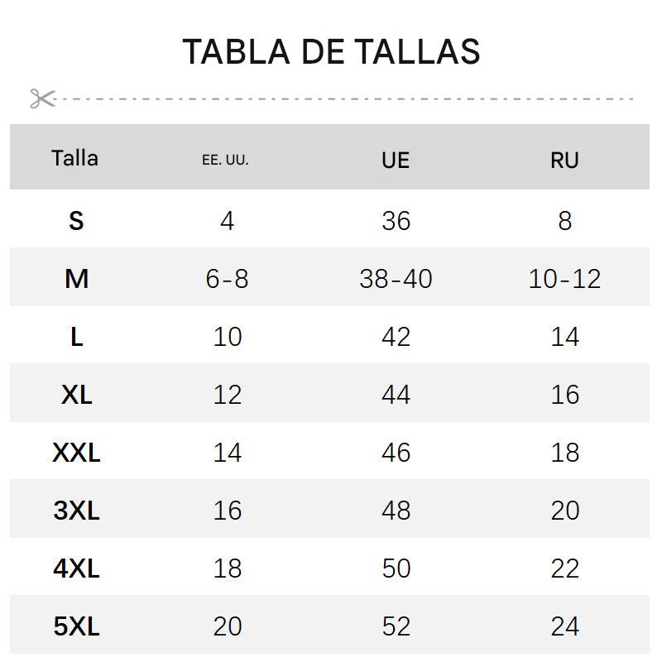Click the RU column header
Screen dimensions: 662x662
click(564, 160)
